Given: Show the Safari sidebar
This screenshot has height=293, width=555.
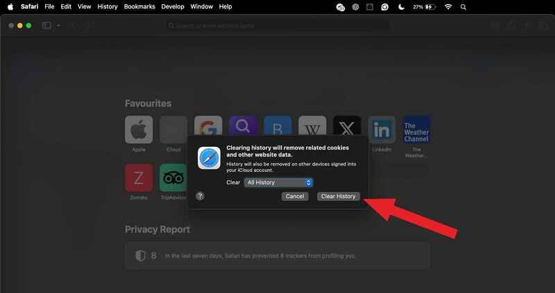Looking at the screenshot, I should click(x=46, y=26).
